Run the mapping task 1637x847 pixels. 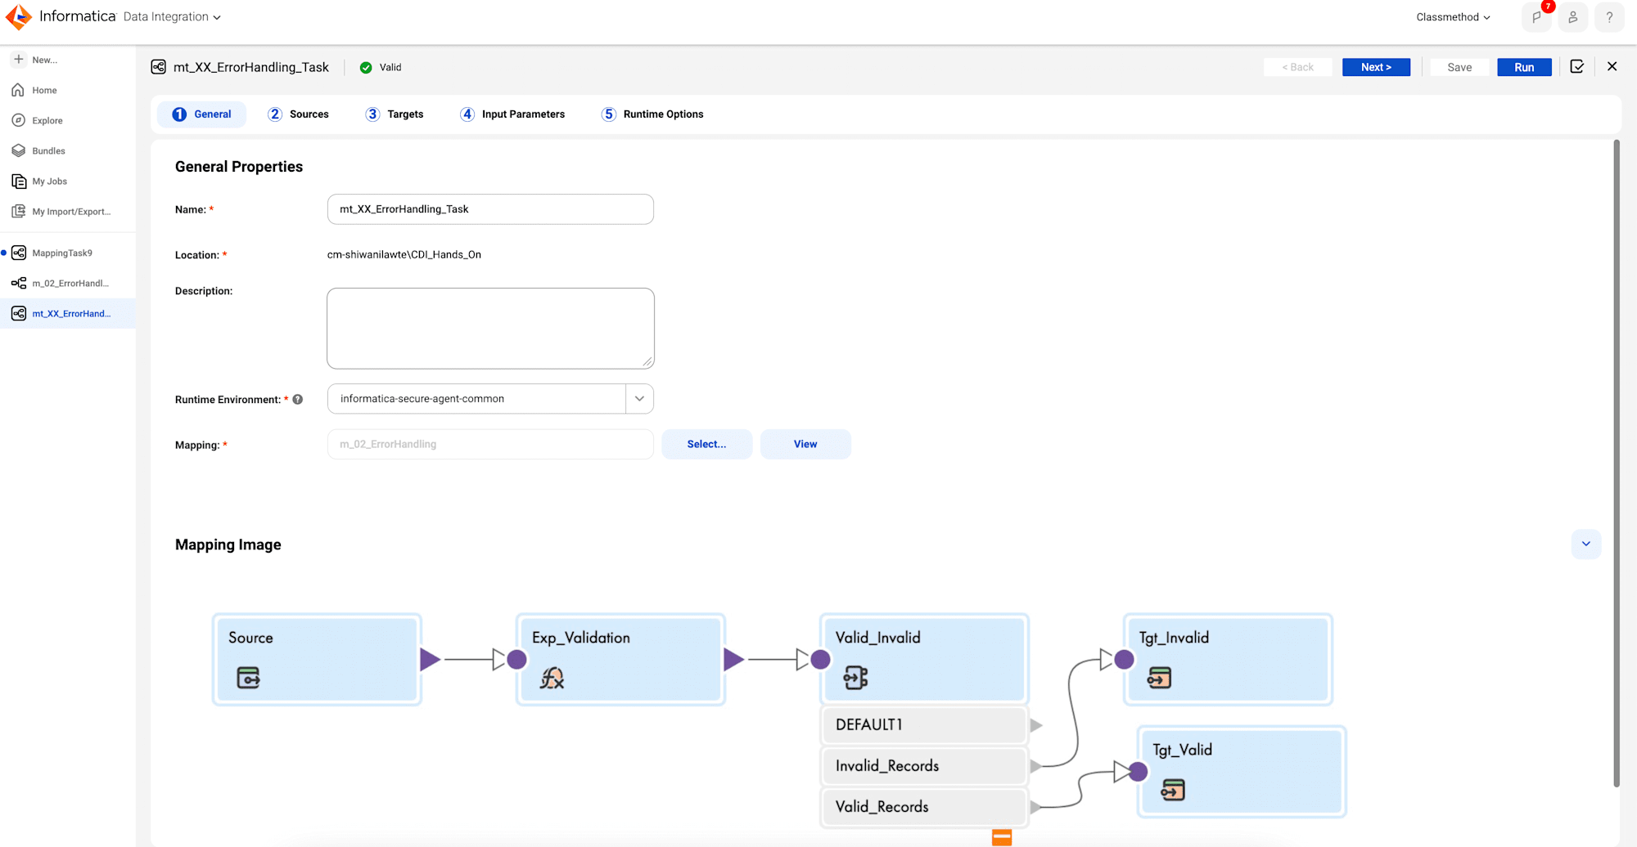(x=1524, y=67)
